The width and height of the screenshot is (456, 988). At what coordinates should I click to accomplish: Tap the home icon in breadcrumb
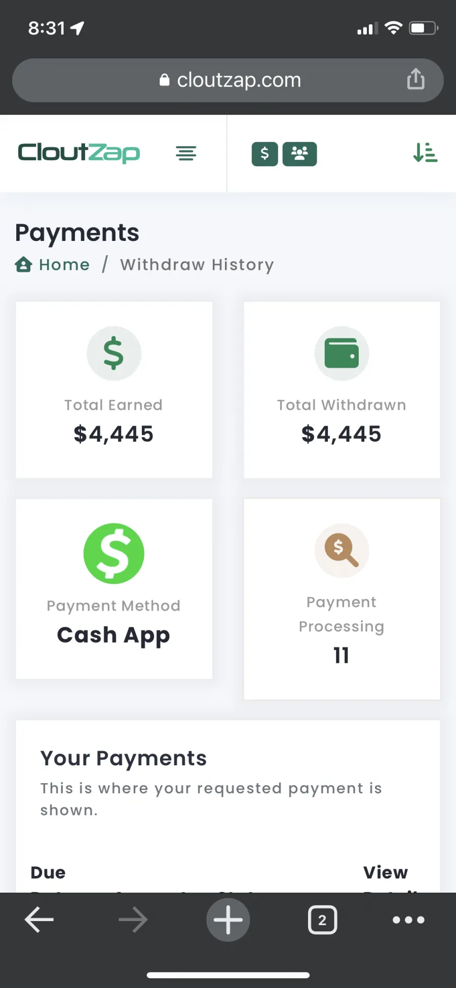tap(23, 264)
